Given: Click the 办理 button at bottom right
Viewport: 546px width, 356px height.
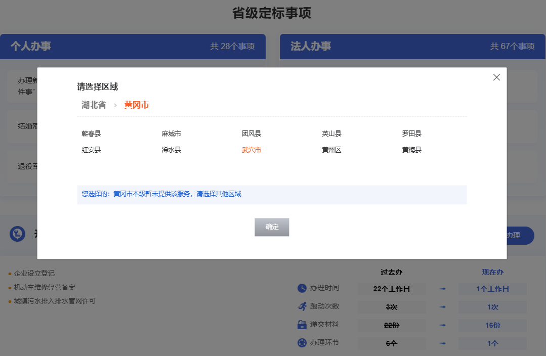Looking at the screenshot, I should pyautogui.click(x=517, y=236).
